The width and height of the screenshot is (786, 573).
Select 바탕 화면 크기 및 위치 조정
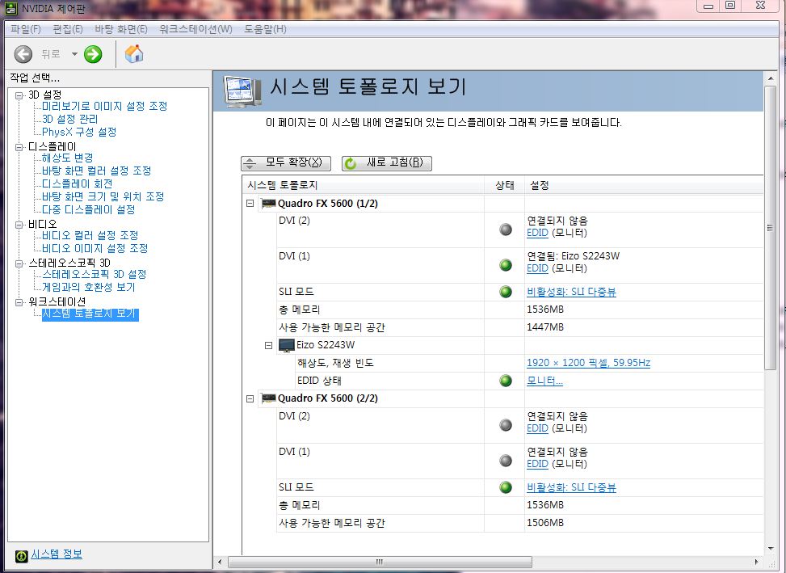pyautogui.click(x=103, y=197)
